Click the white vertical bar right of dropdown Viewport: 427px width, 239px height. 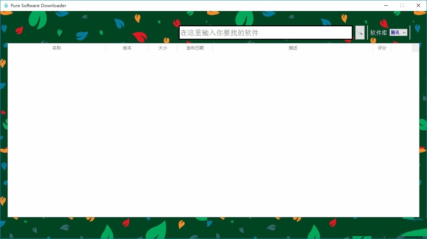(x=410, y=33)
